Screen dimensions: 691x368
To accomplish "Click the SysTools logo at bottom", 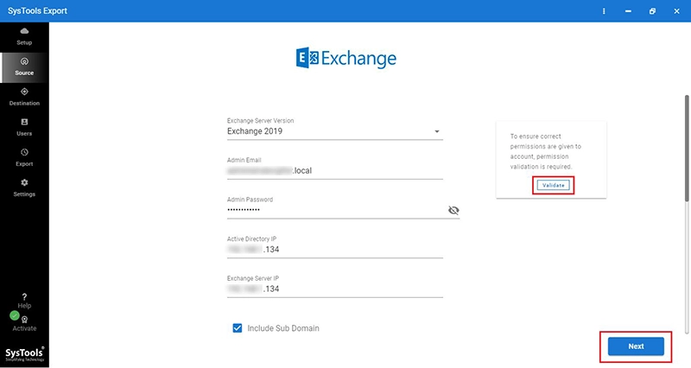I will pyautogui.click(x=24, y=354).
